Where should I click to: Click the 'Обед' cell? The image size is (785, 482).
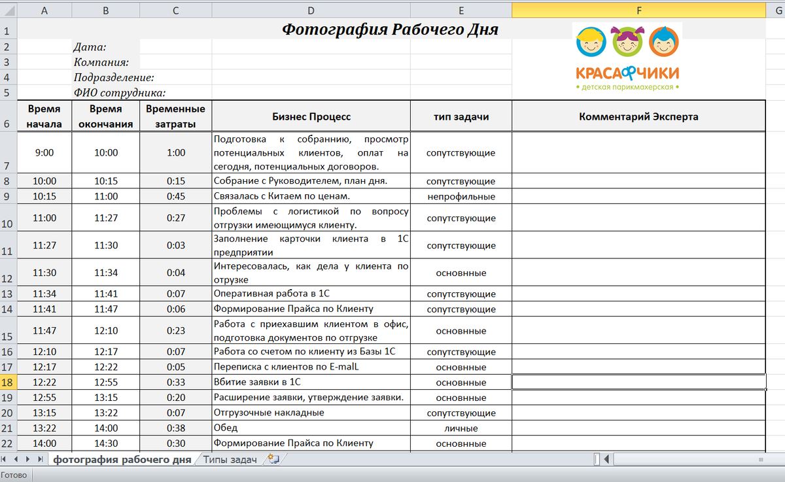pyautogui.click(x=311, y=428)
